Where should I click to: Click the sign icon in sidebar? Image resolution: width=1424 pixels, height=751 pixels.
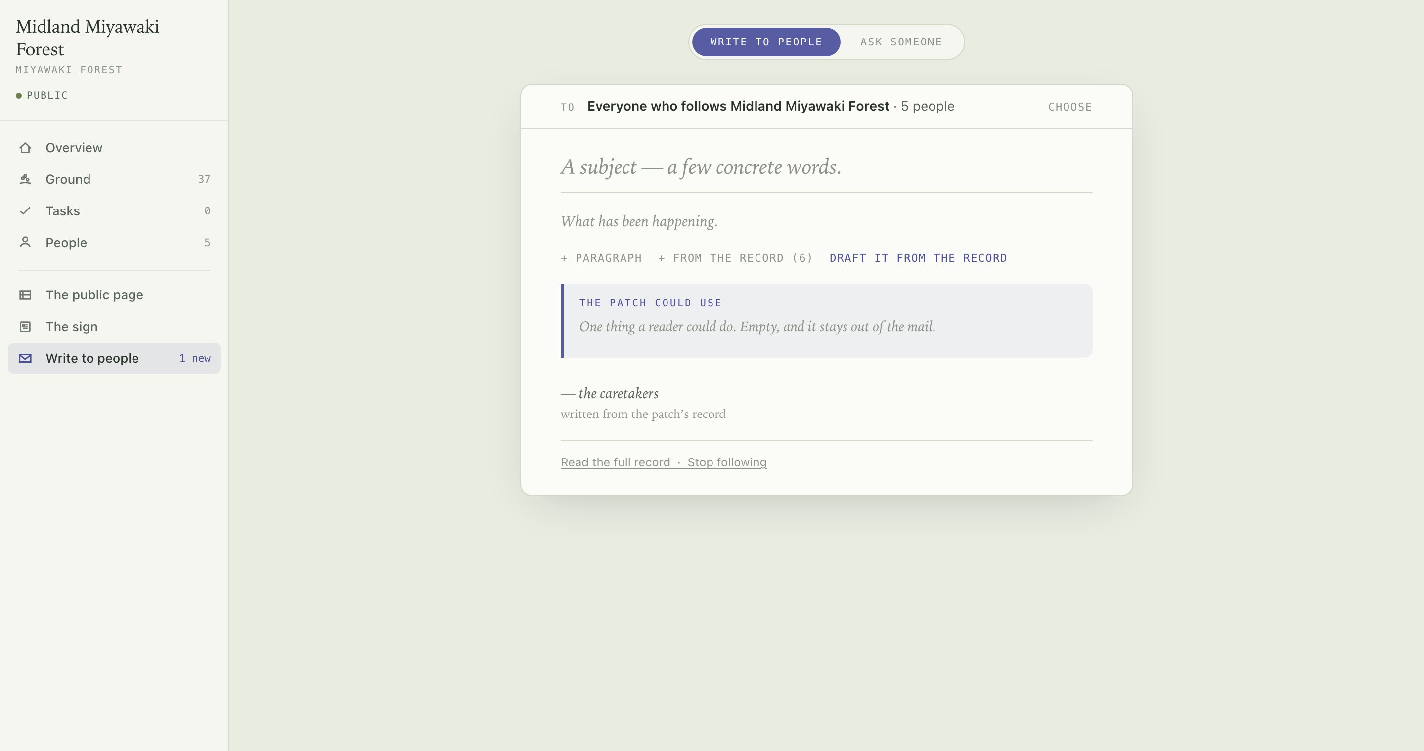(x=25, y=327)
